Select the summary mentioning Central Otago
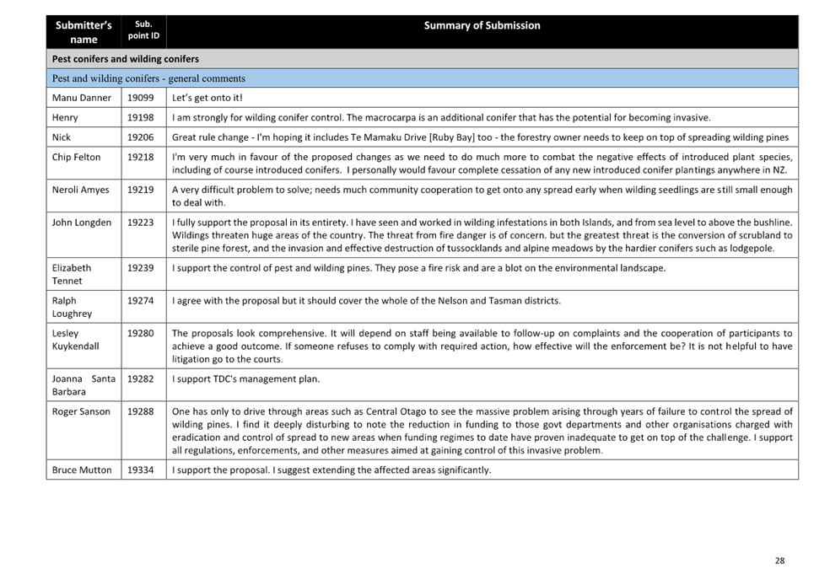The image size is (830, 569). (482, 431)
